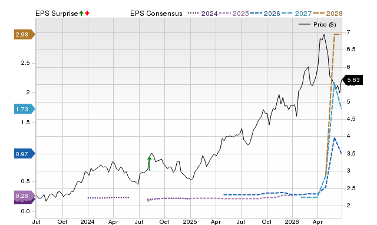This screenshot has height=225, width=377.
Task: Select the 2027 EPS consensus legend entry
Action: tap(296, 14)
